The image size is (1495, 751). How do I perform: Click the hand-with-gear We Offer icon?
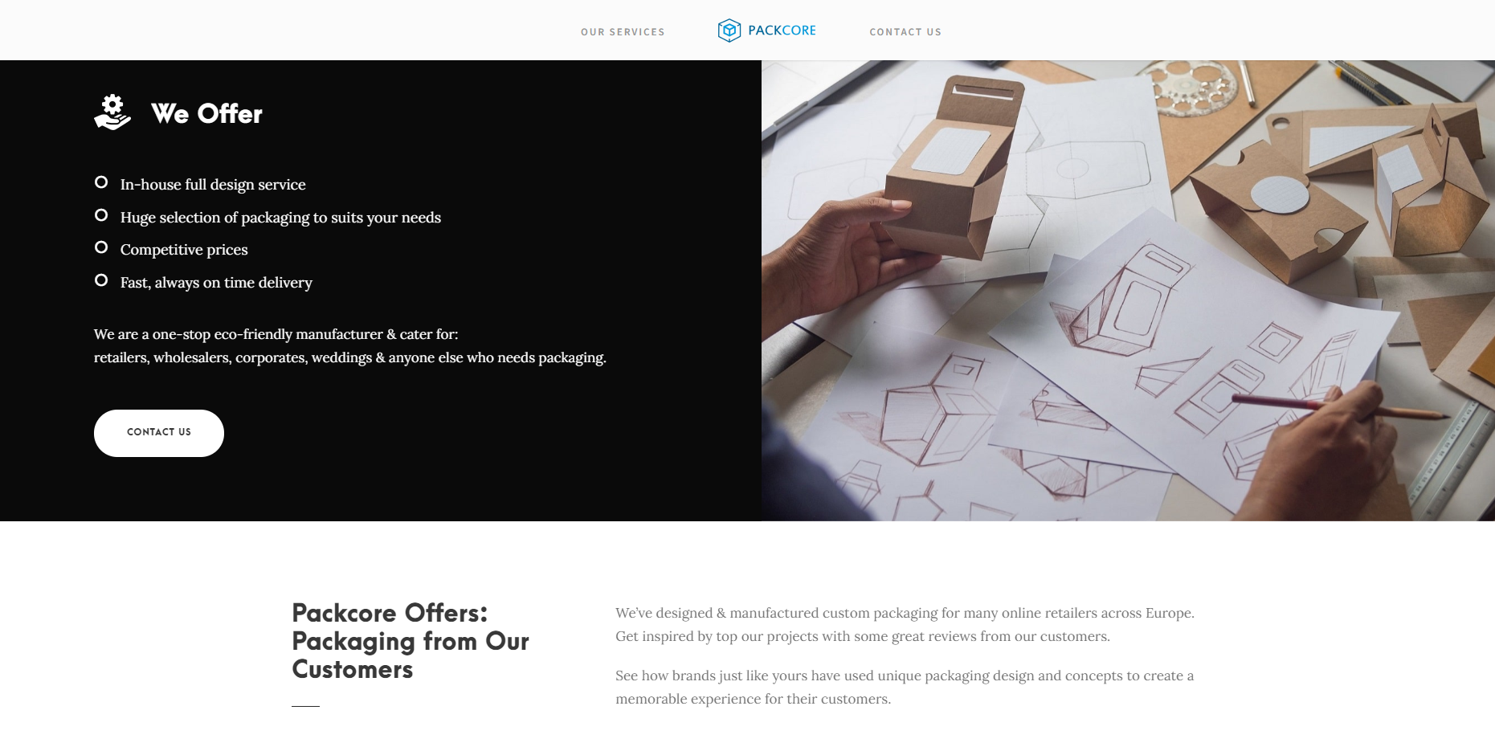(x=112, y=112)
